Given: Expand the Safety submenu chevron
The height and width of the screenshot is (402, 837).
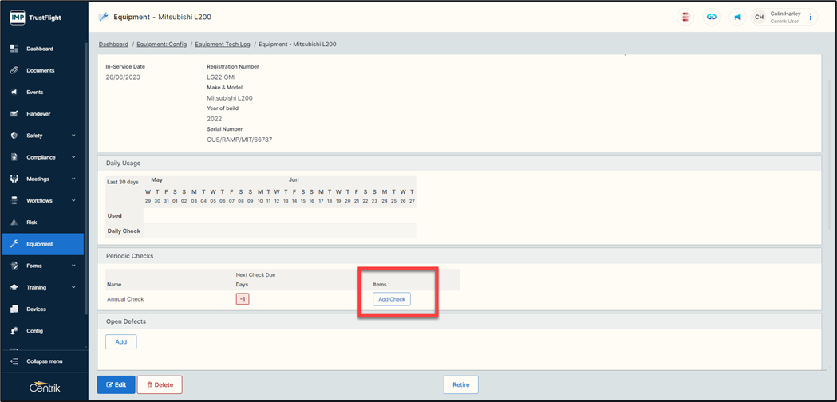Looking at the screenshot, I should tap(73, 136).
